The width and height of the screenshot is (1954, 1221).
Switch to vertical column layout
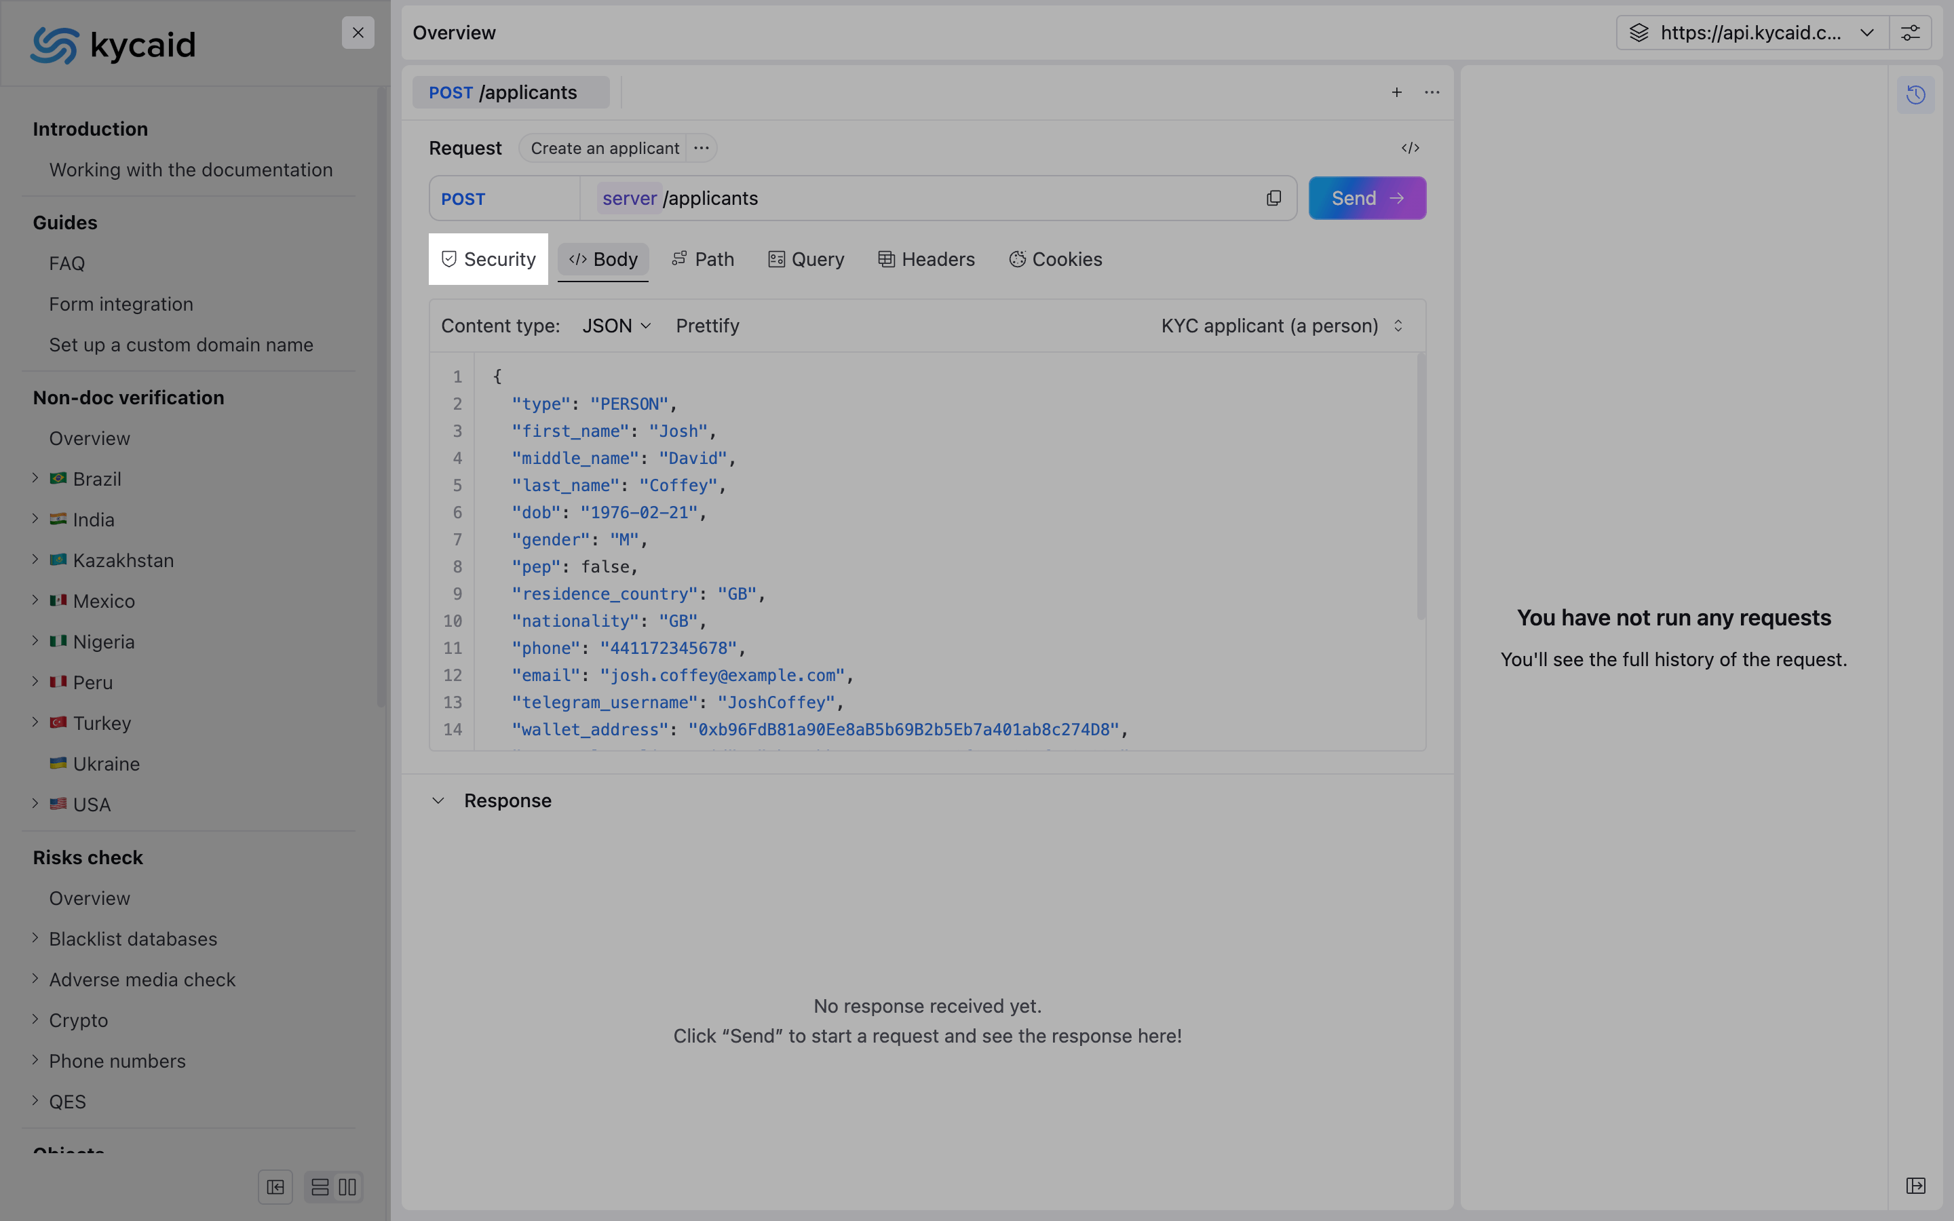(348, 1186)
